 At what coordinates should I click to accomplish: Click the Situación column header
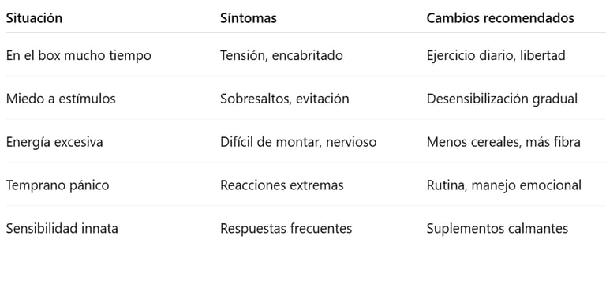point(34,18)
